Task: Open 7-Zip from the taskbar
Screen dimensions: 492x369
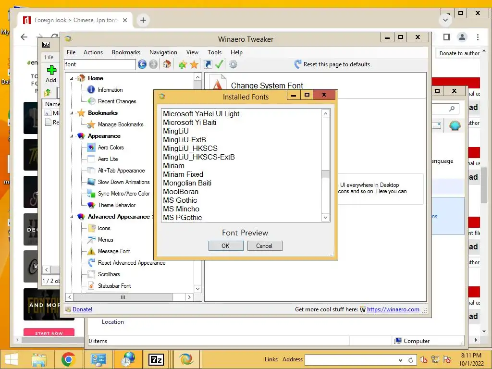Action: (x=156, y=359)
